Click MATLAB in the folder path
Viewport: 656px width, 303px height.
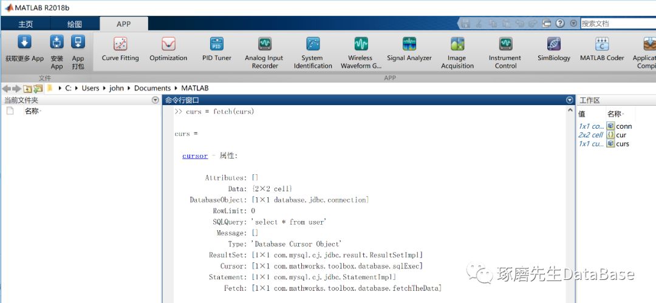click(194, 88)
